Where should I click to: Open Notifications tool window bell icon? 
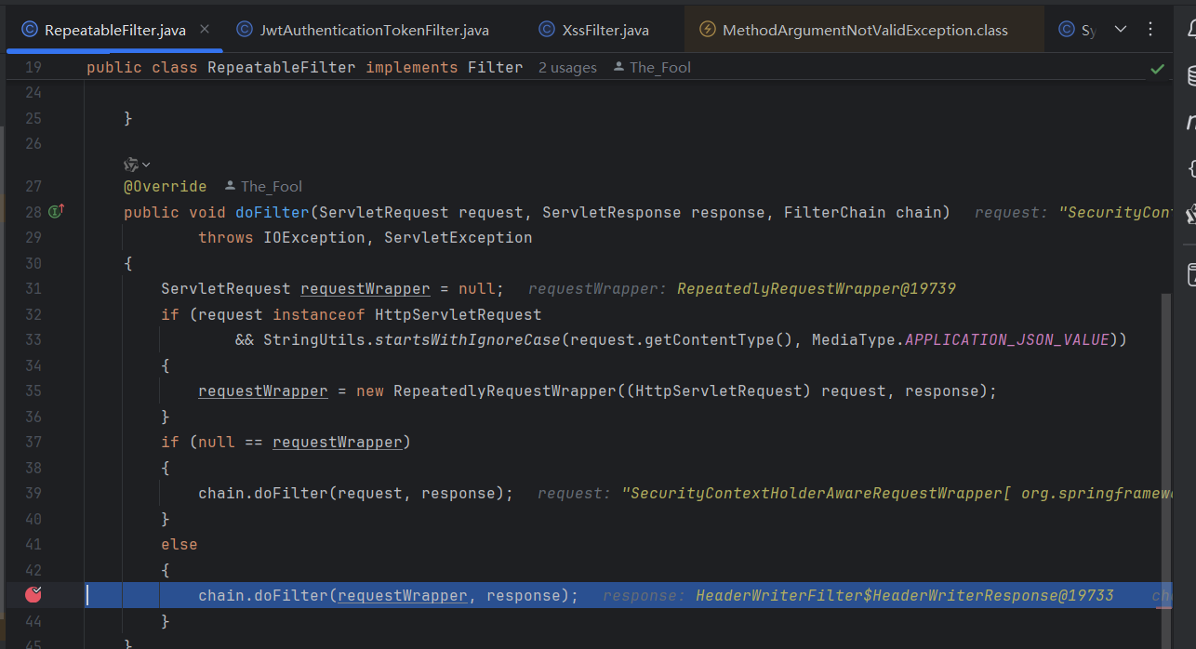click(1189, 30)
